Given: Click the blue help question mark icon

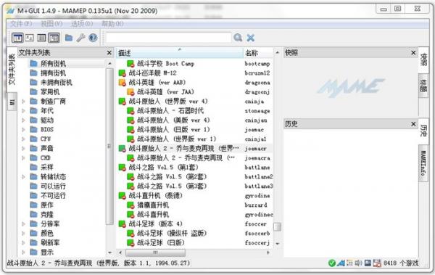Looking at the screenshot, I should click(x=93, y=38).
